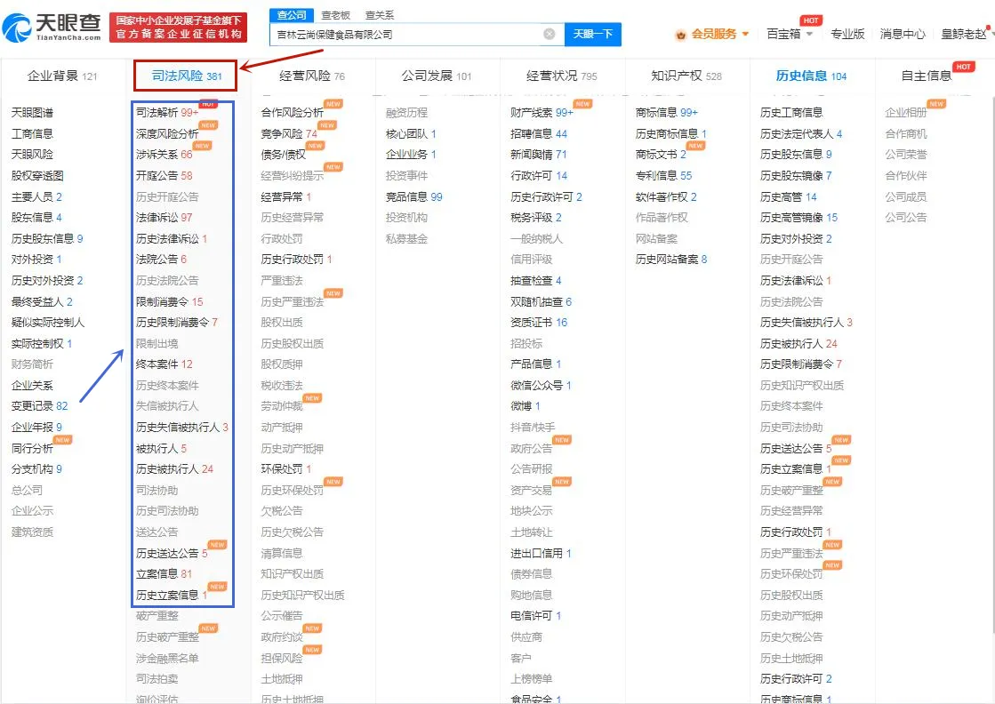
Task: Open 核心团队 1
Action: 411,134
